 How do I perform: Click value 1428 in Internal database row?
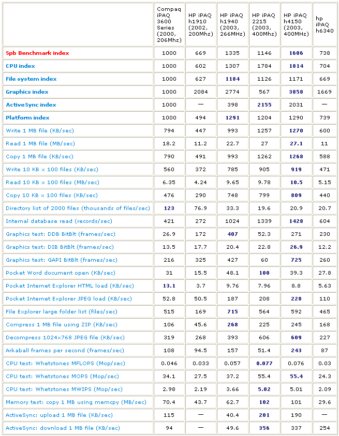click(296, 221)
